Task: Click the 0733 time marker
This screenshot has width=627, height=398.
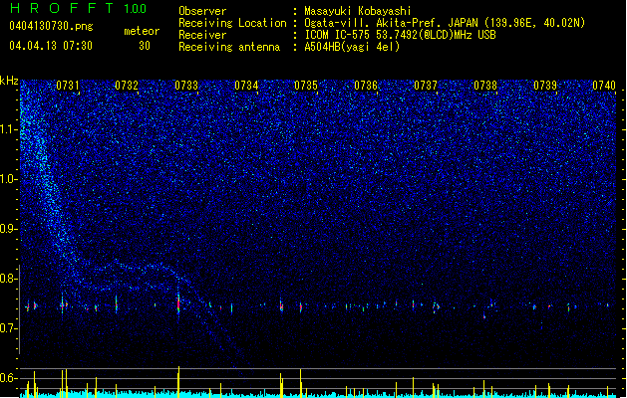Action: pos(186,86)
